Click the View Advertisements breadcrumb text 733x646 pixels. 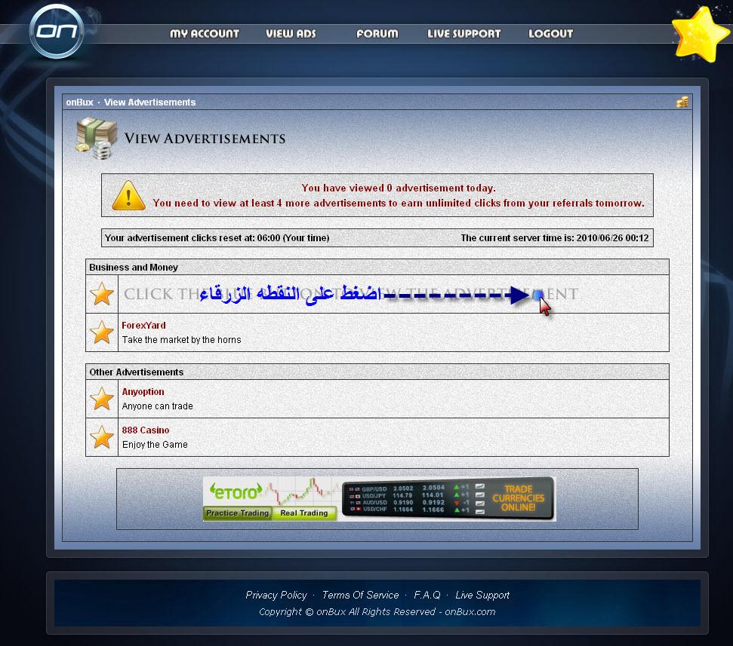click(149, 103)
